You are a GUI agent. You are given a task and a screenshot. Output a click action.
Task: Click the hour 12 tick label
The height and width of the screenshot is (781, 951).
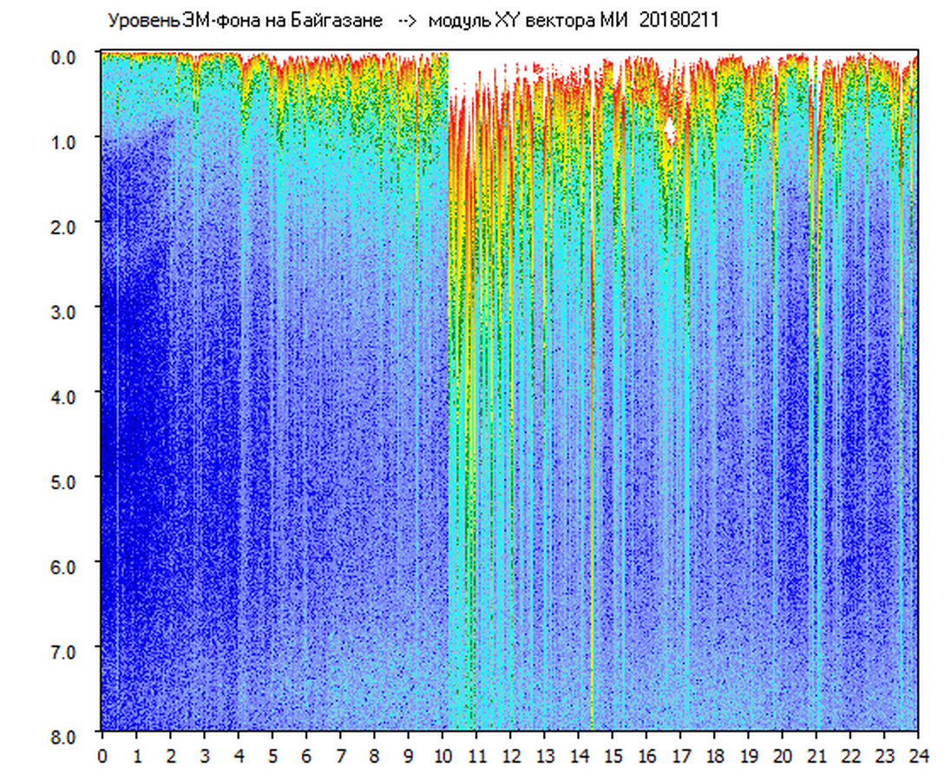511,756
